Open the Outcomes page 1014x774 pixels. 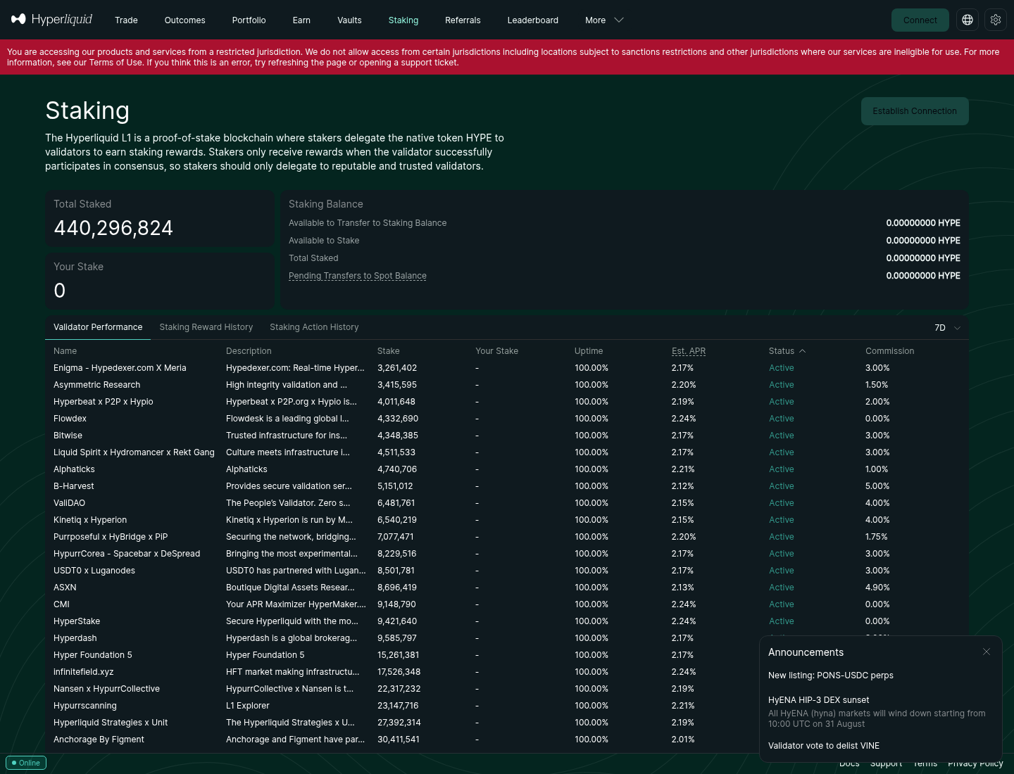coord(185,20)
